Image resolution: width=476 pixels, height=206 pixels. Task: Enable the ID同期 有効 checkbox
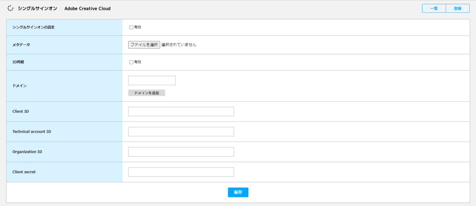pos(131,62)
